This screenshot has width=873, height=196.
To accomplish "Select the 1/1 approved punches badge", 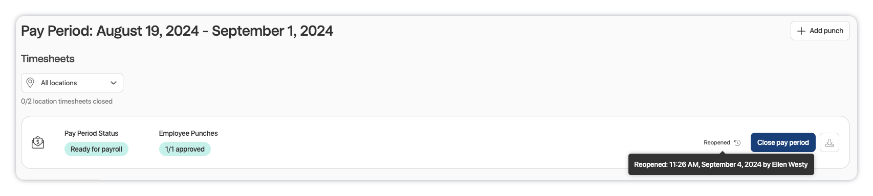I will [x=185, y=149].
